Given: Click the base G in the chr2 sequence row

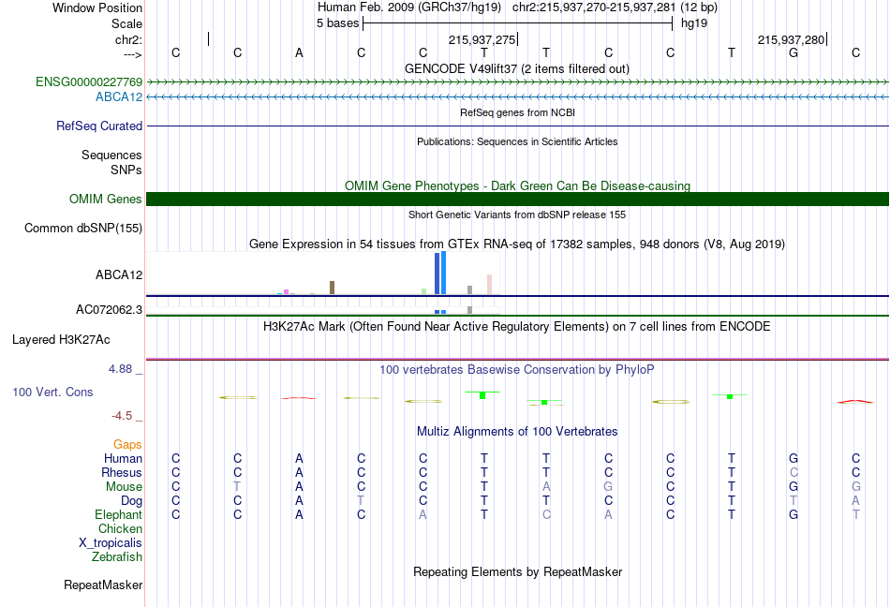Looking at the screenshot, I should click(794, 53).
